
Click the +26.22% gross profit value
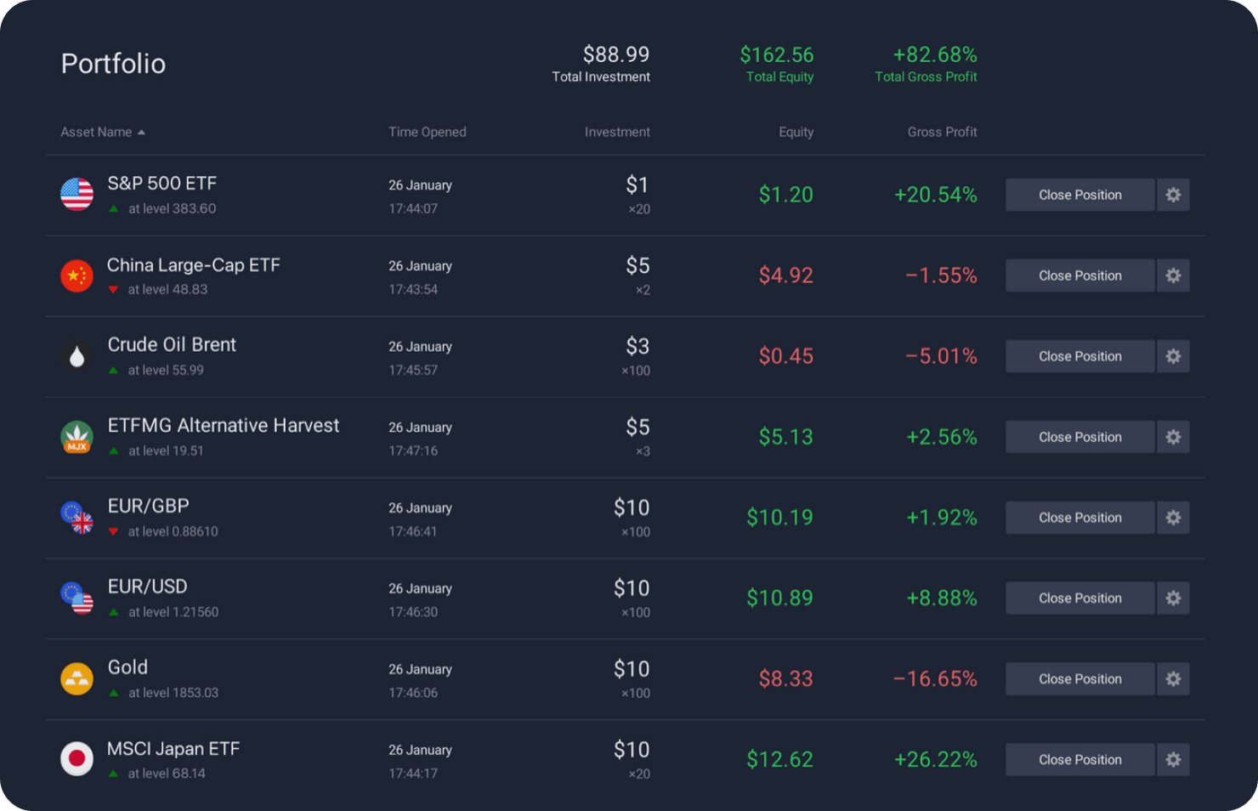(x=935, y=759)
